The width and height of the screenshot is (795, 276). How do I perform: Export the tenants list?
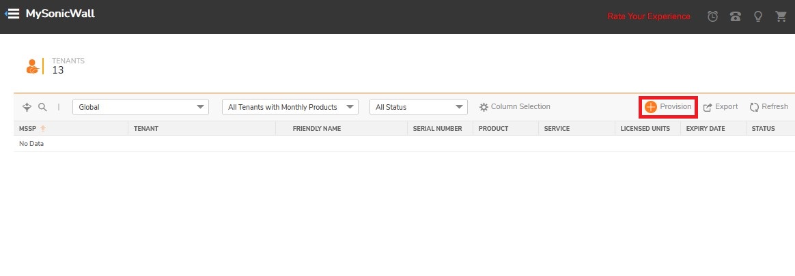[x=721, y=107]
